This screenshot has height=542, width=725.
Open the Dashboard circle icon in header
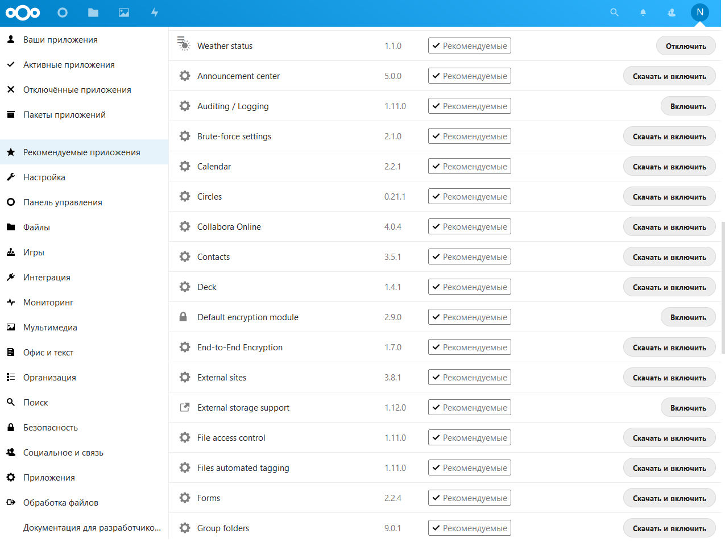pos(63,13)
